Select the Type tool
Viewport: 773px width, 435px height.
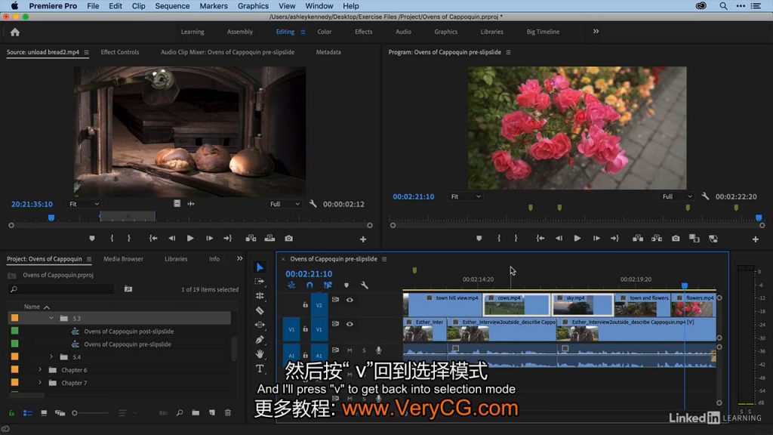point(260,369)
